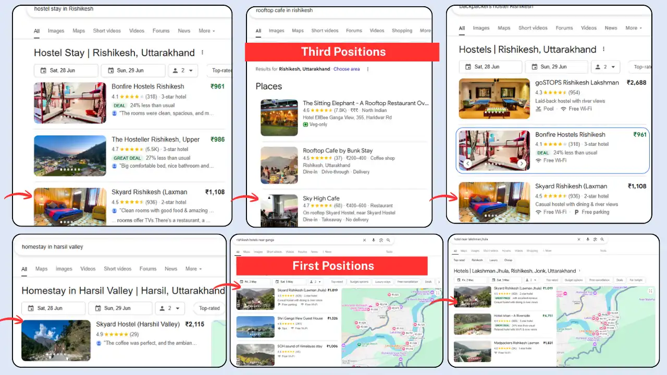Click the microphone voice search icon
Image resolution: width=667 pixels, height=375 pixels.
tap(588, 240)
